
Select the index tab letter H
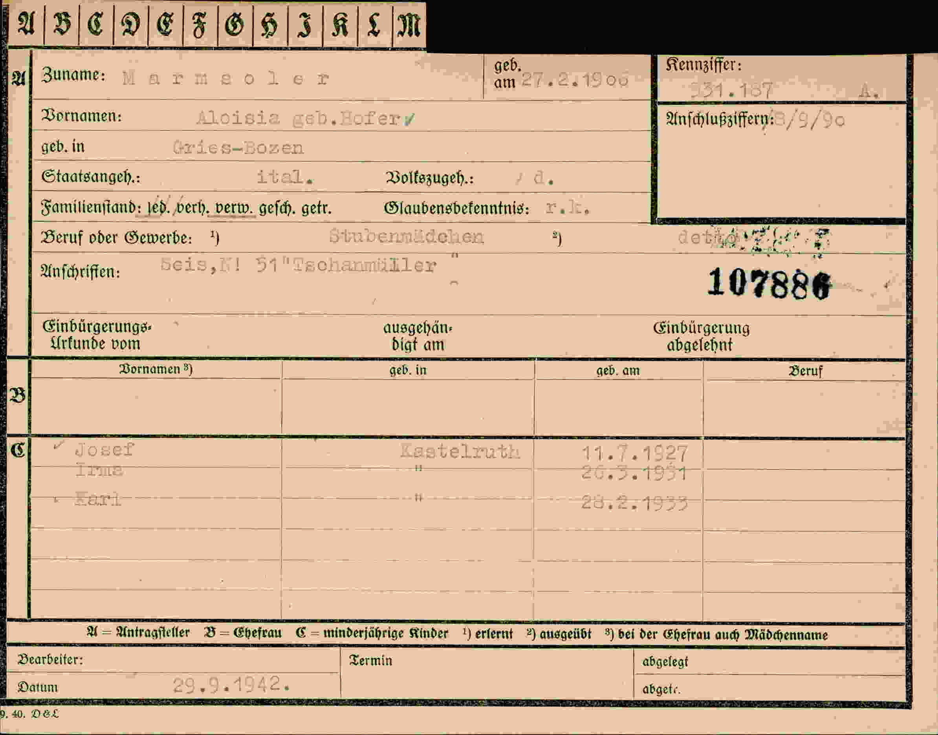(x=270, y=25)
